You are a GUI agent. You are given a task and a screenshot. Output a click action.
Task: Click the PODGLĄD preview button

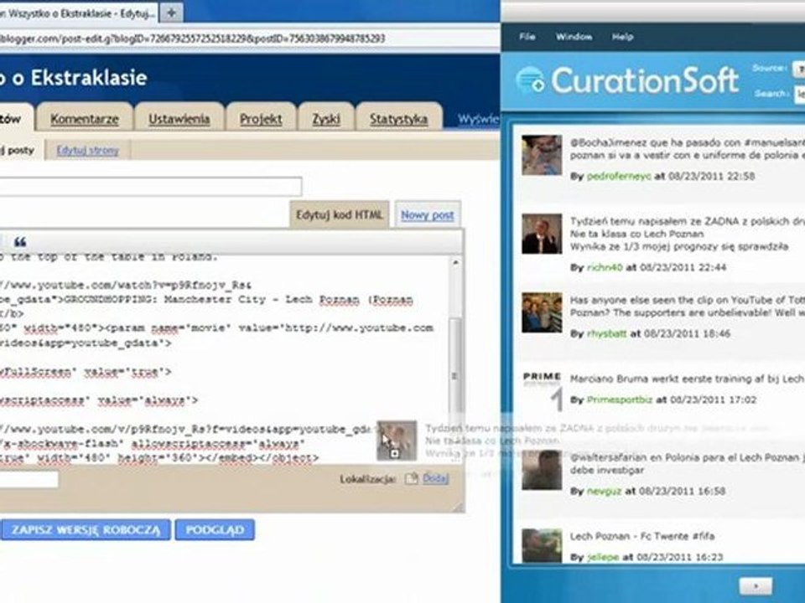click(x=215, y=529)
